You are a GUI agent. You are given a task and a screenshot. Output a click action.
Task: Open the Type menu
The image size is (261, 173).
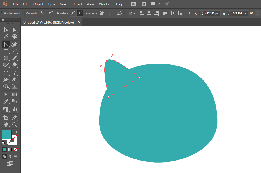tap(51, 4)
